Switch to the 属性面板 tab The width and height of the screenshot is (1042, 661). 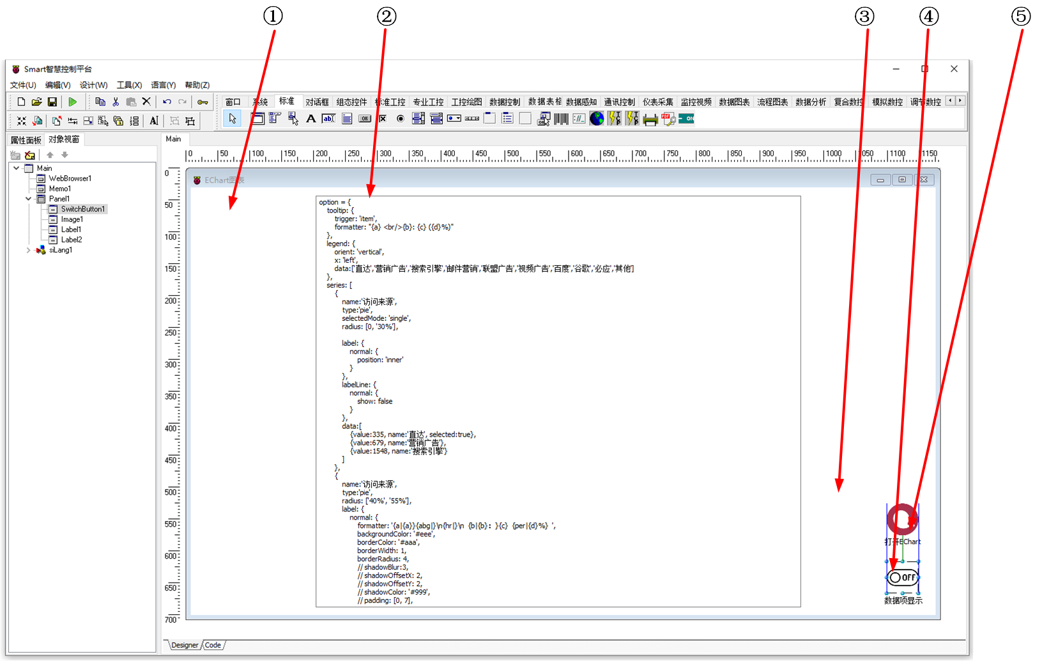[x=26, y=140]
